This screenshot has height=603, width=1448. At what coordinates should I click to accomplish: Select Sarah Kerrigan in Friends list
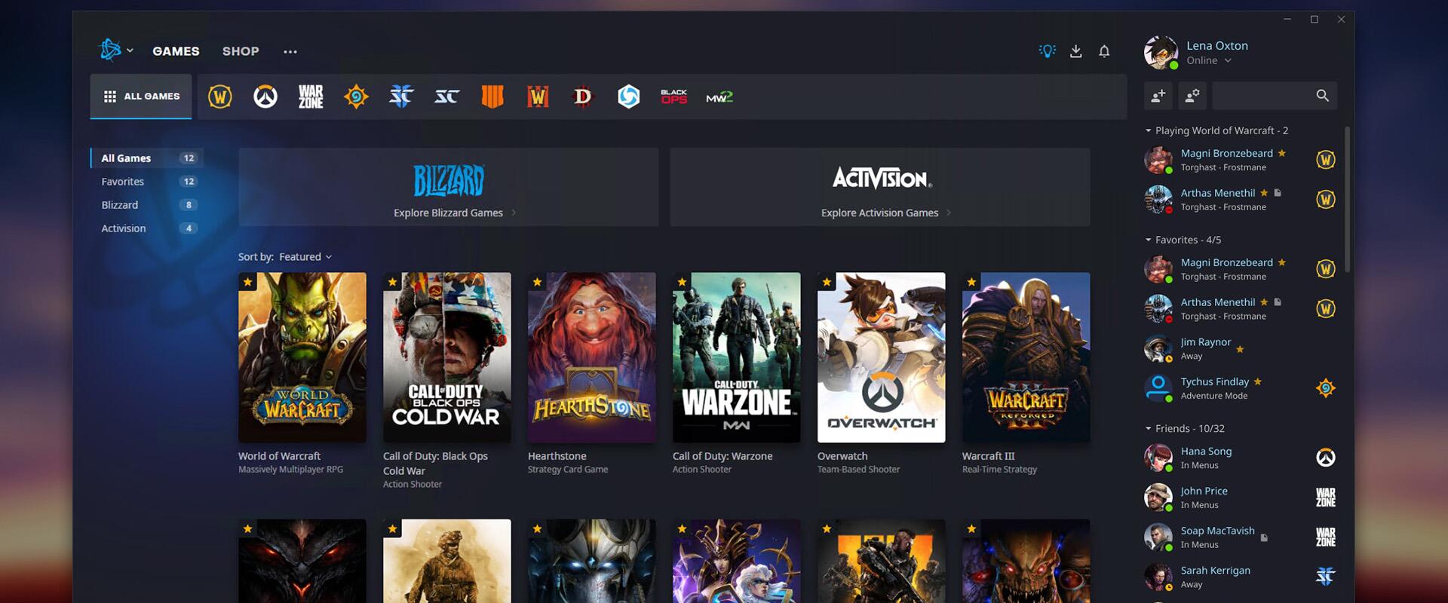[1241, 577]
